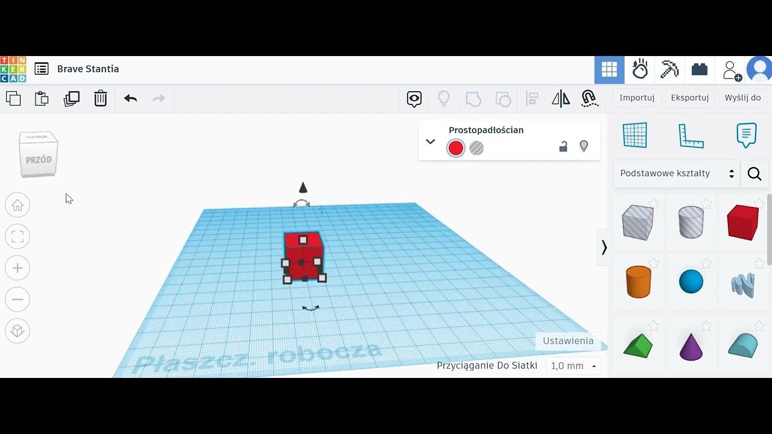
Task: Redo the last undone action
Action: 159,98
